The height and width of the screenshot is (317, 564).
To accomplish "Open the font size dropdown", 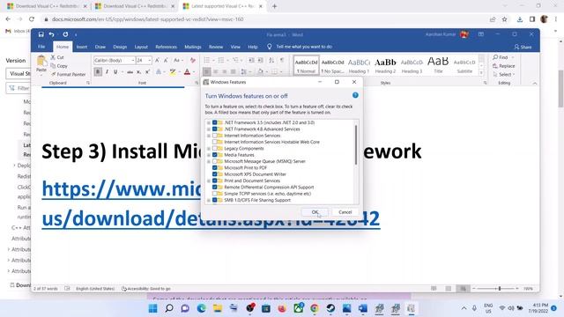I will click(x=150, y=61).
